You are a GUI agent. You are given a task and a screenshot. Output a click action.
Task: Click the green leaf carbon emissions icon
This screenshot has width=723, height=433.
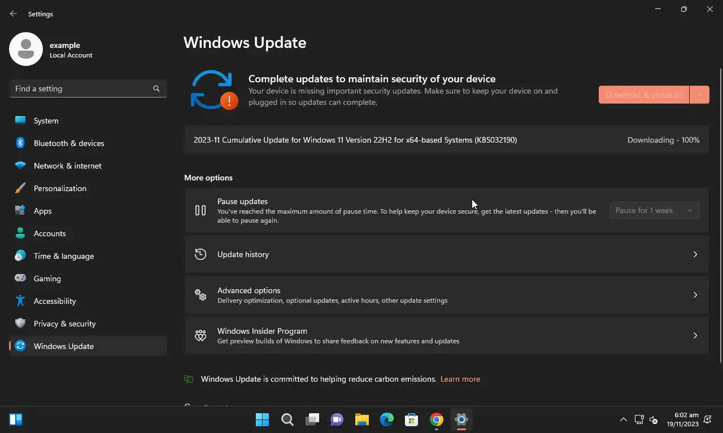point(189,379)
